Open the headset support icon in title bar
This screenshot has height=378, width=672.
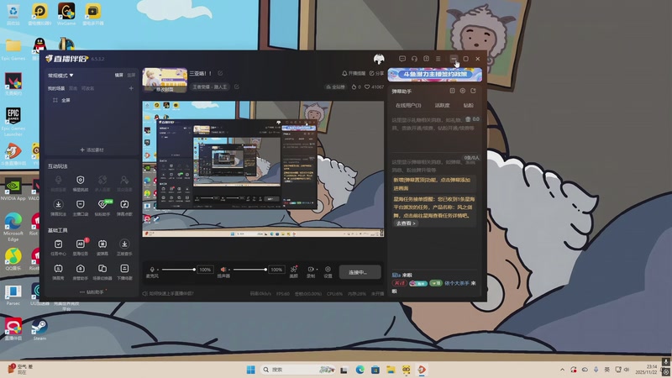(414, 59)
